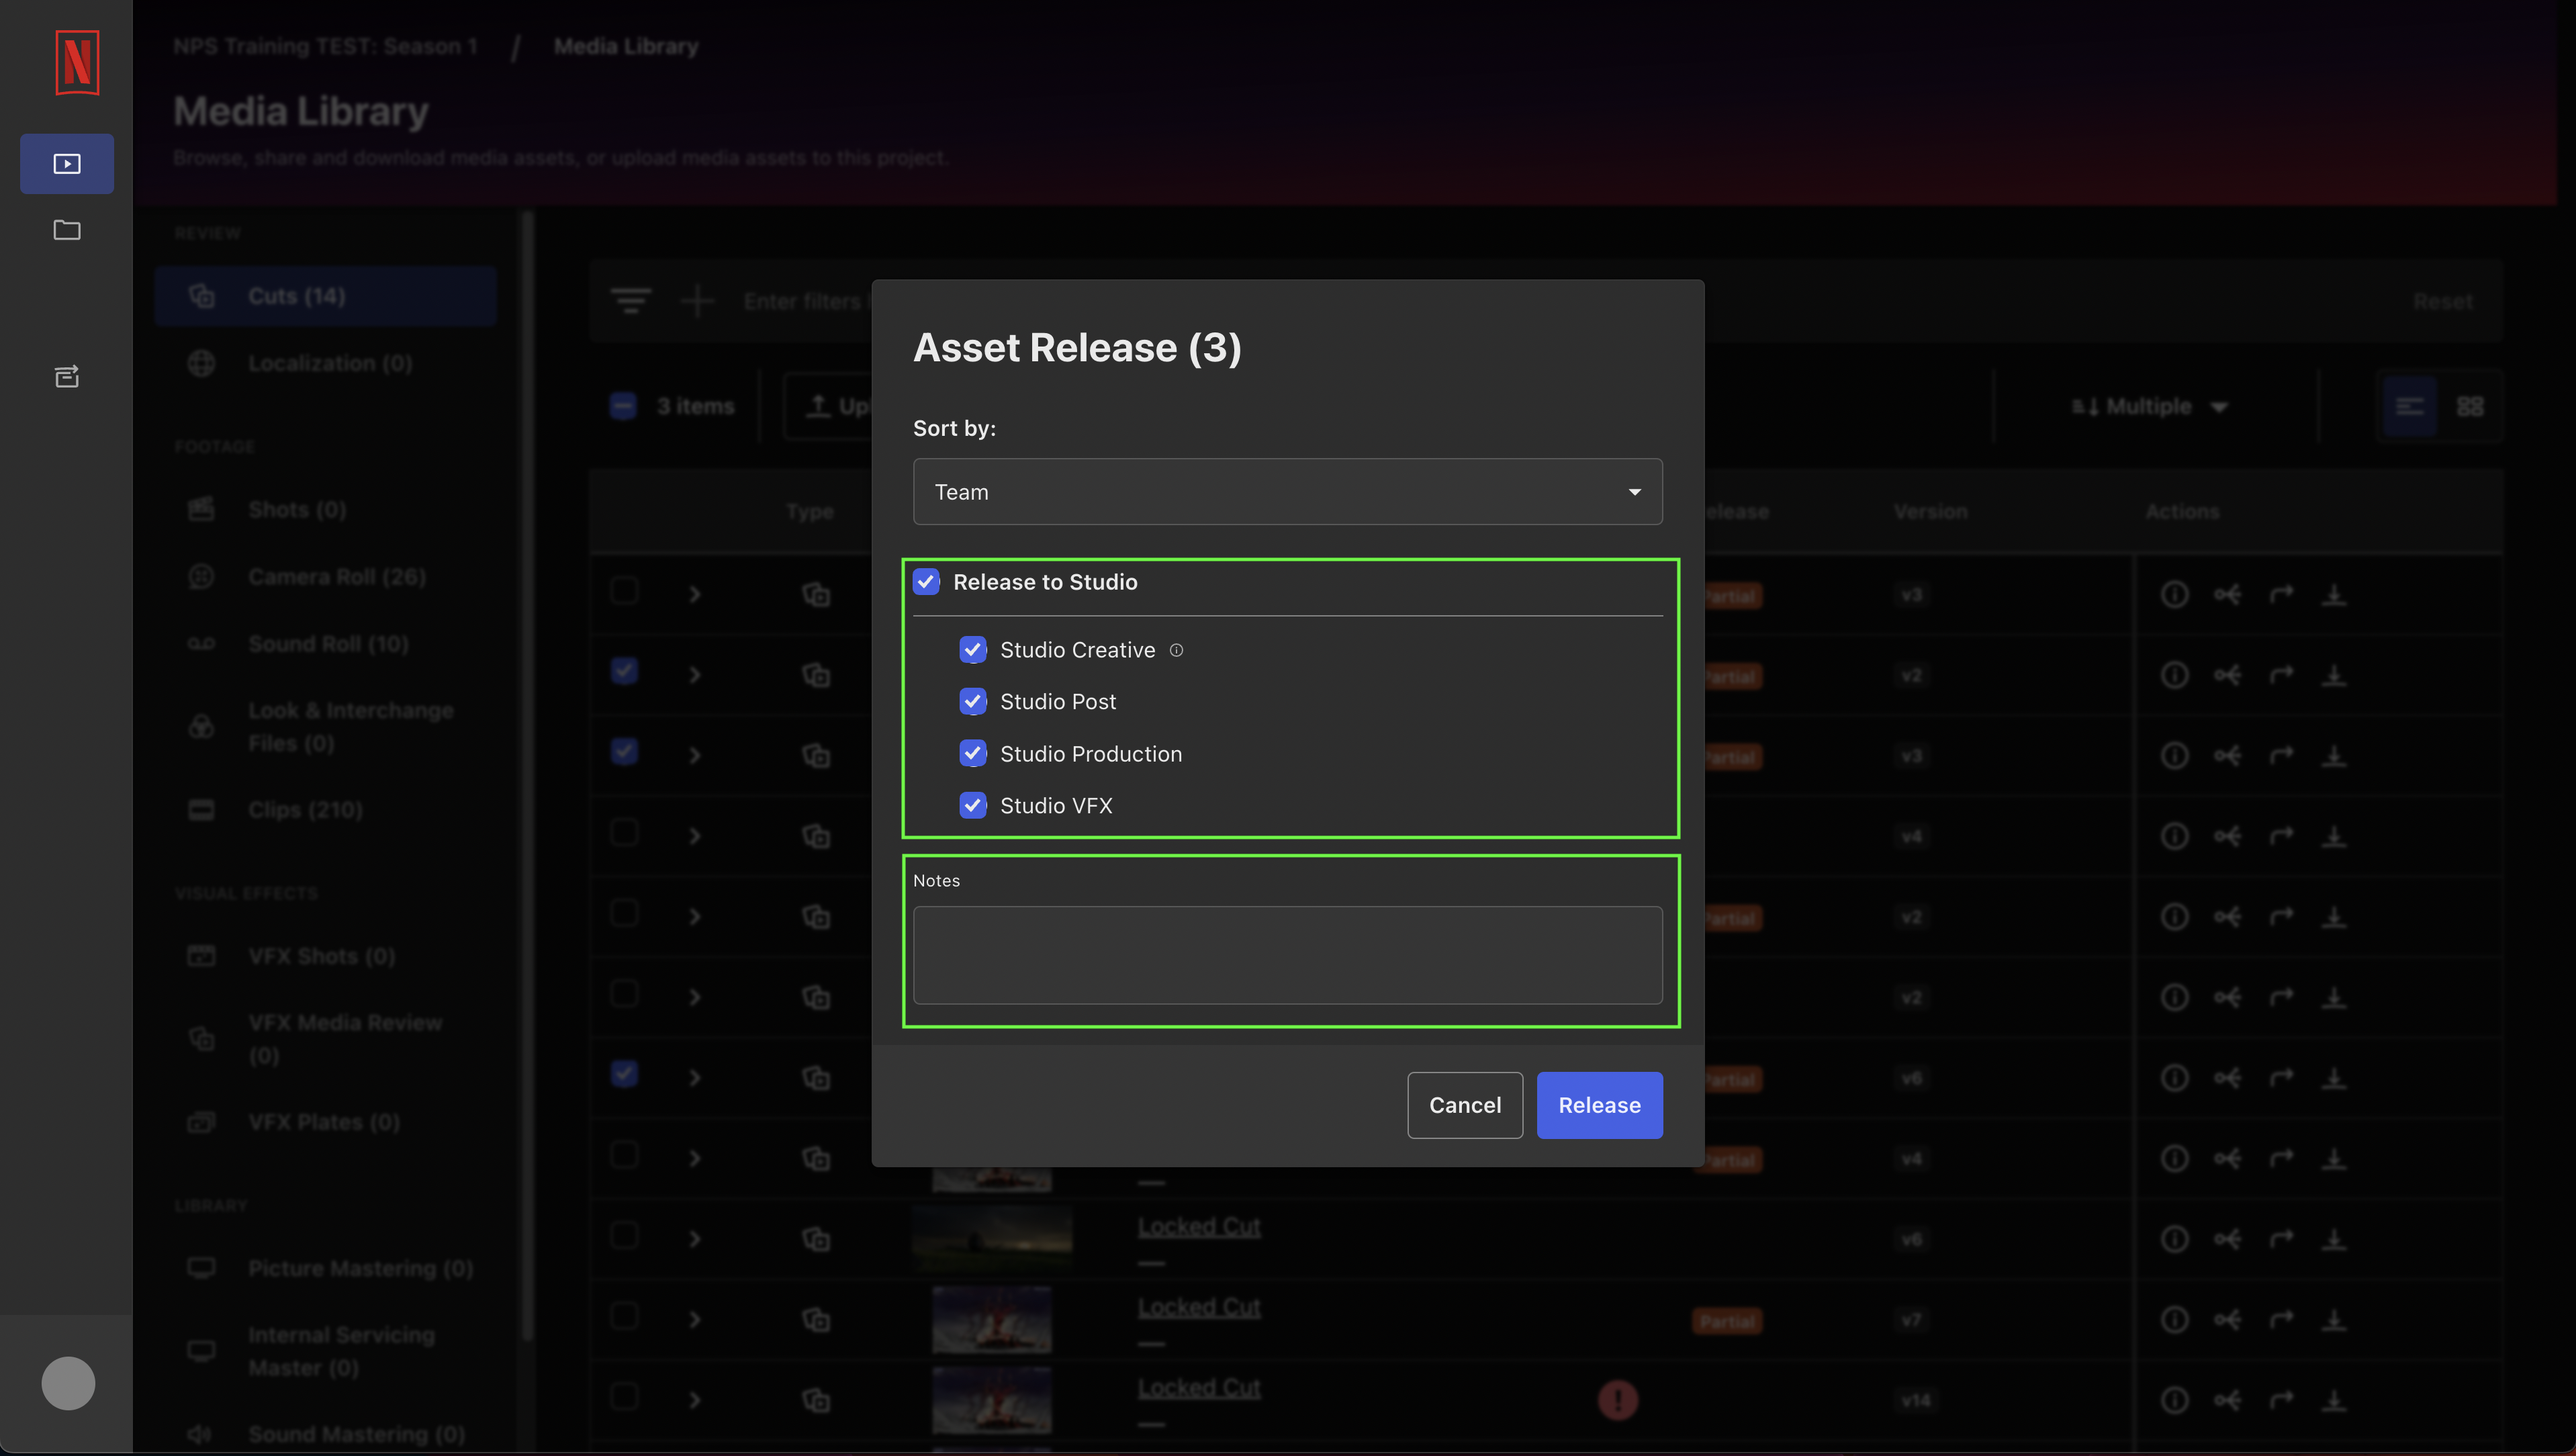Expand the first table row chevron
2576x1456 pixels.
(695, 594)
